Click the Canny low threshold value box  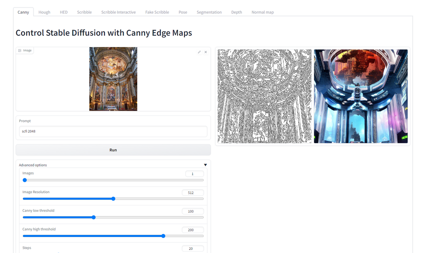coord(193,211)
